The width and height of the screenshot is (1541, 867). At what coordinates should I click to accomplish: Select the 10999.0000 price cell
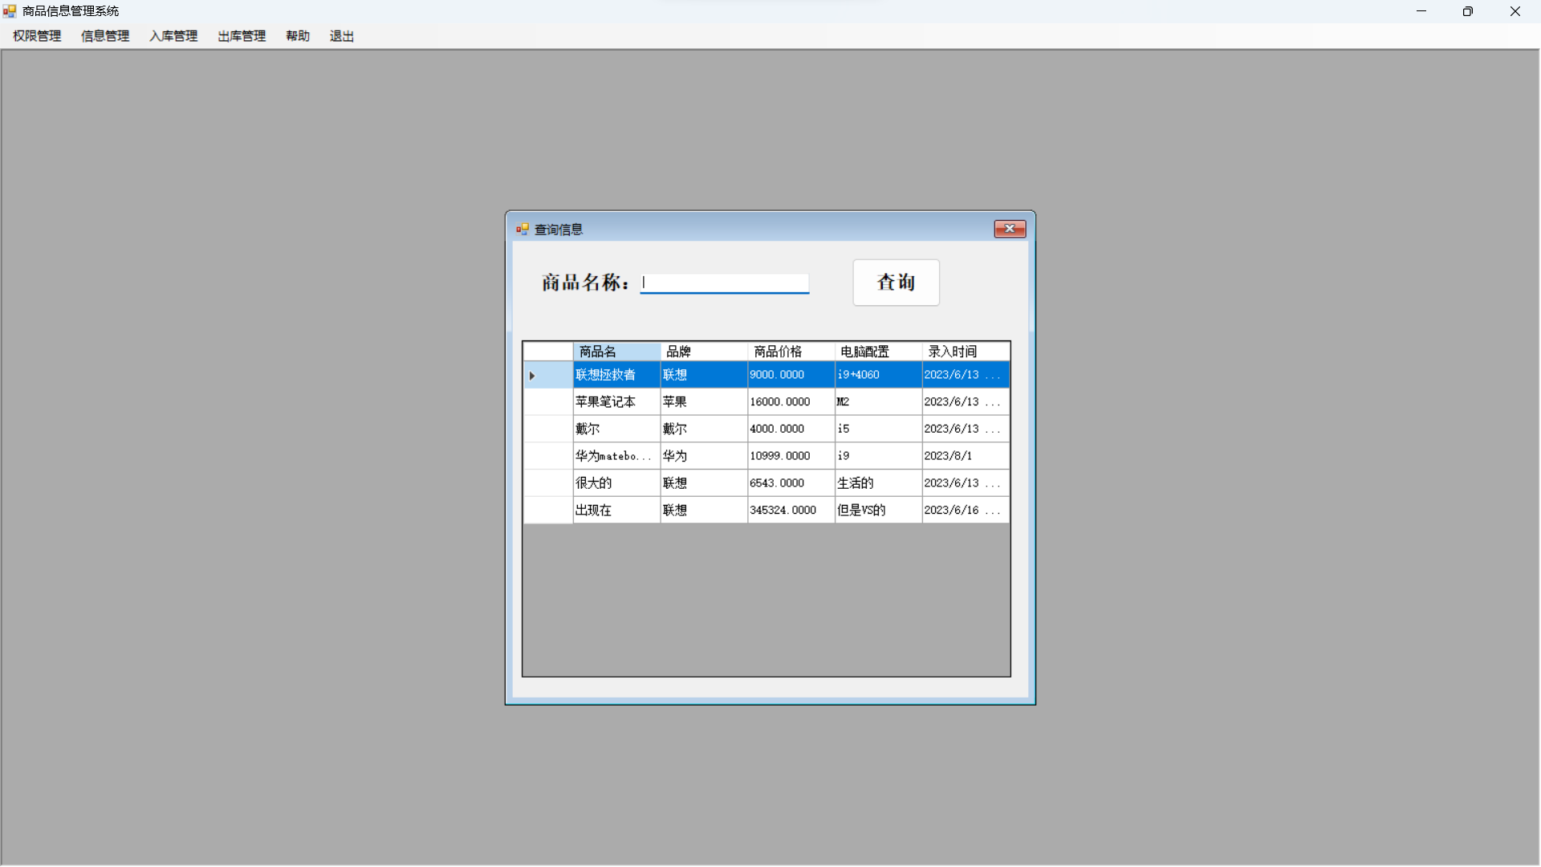tap(791, 456)
